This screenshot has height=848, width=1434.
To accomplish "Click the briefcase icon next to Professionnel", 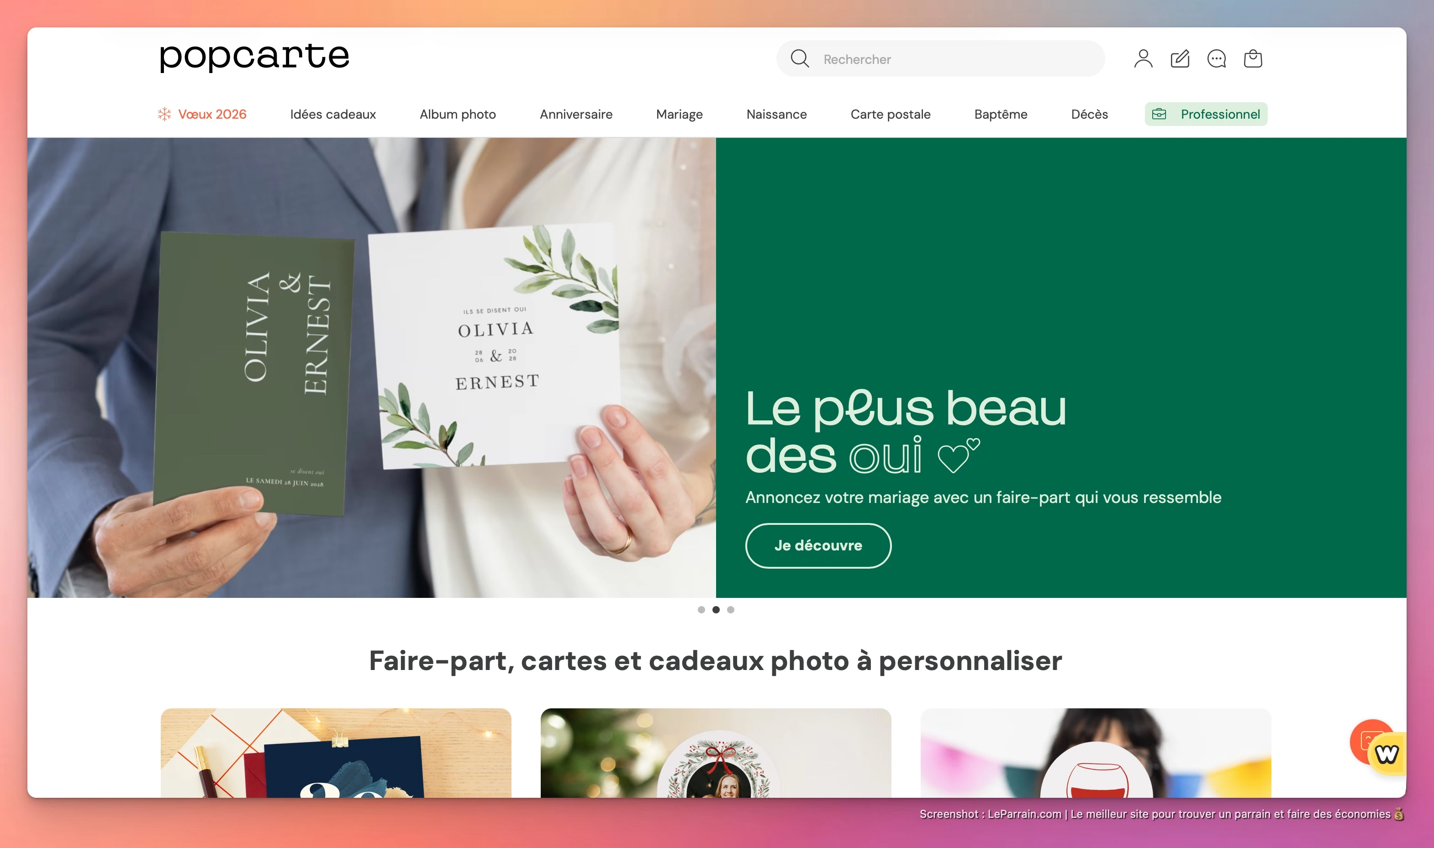I will pyautogui.click(x=1160, y=114).
